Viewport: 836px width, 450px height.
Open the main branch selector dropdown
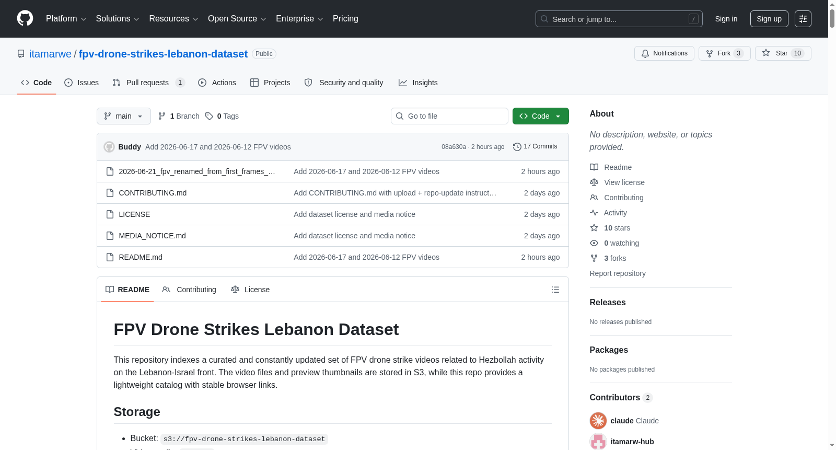(124, 116)
